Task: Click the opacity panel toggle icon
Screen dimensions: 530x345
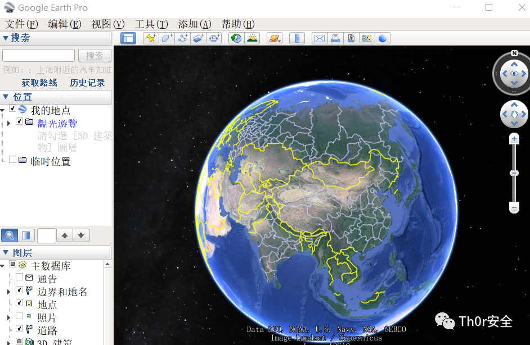Action: [x=26, y=235]
